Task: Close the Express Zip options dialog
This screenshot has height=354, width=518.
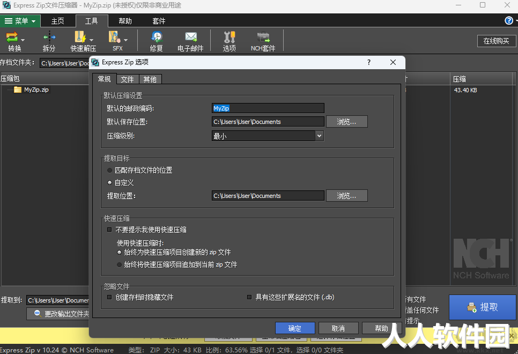Action: coord(393,62)
